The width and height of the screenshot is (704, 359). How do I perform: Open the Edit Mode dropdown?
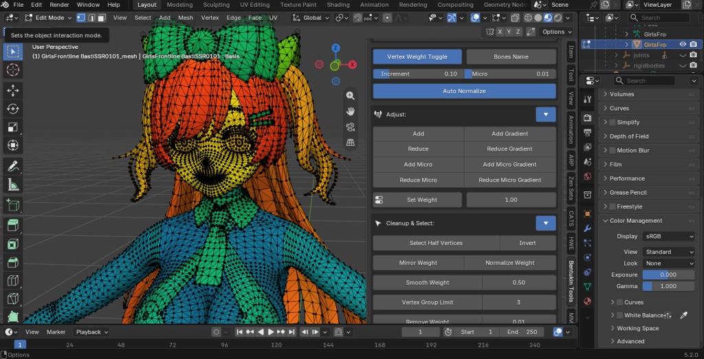49,18
